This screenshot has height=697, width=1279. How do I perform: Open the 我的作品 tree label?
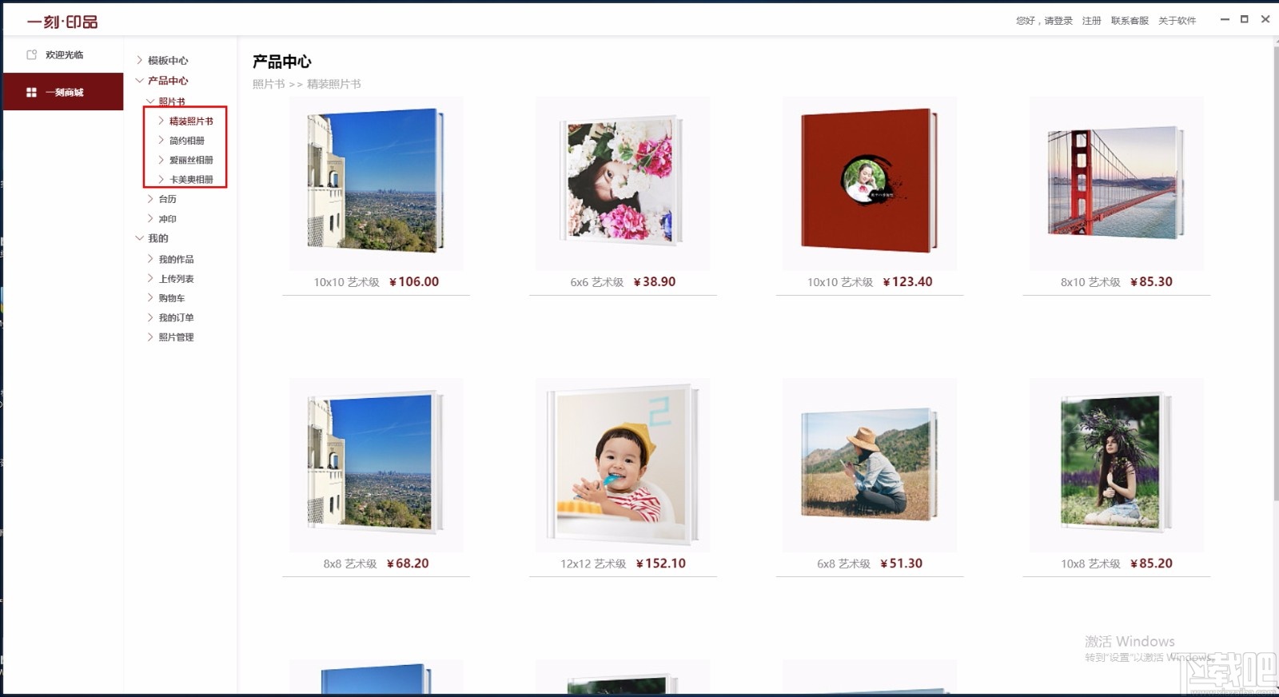click(x=176, y=260)
